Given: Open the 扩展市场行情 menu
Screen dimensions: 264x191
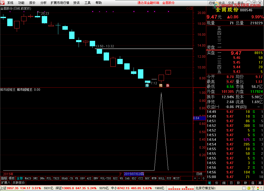Looking at the screenshot, I should [x=60, y=3].
